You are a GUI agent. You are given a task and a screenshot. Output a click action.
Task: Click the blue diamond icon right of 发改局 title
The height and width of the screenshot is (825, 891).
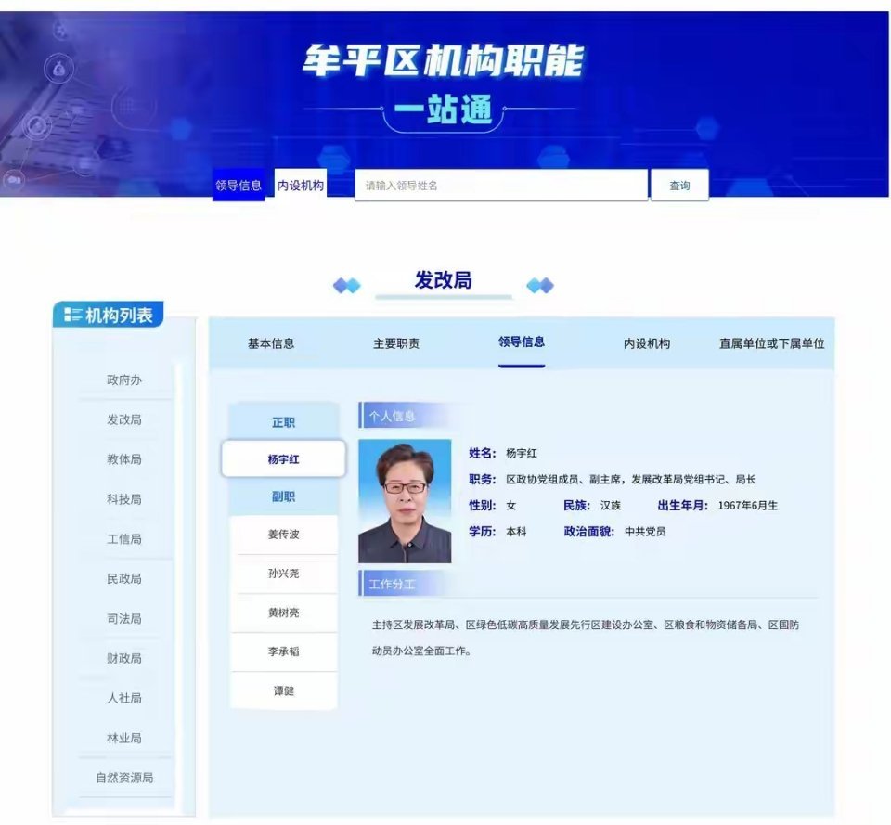click(541, 285)
